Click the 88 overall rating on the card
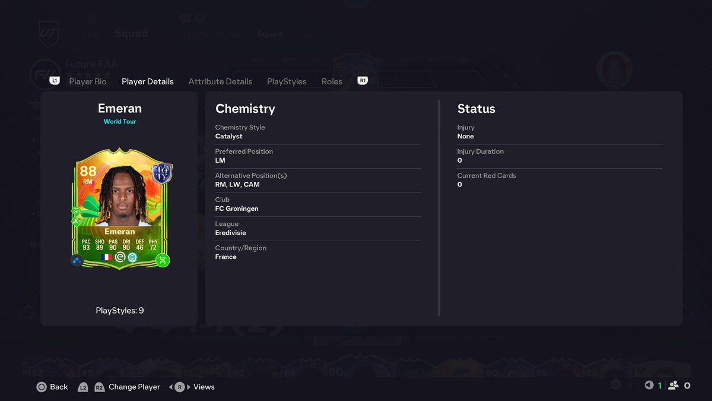The image size is (712, 401). coord(88,172)
